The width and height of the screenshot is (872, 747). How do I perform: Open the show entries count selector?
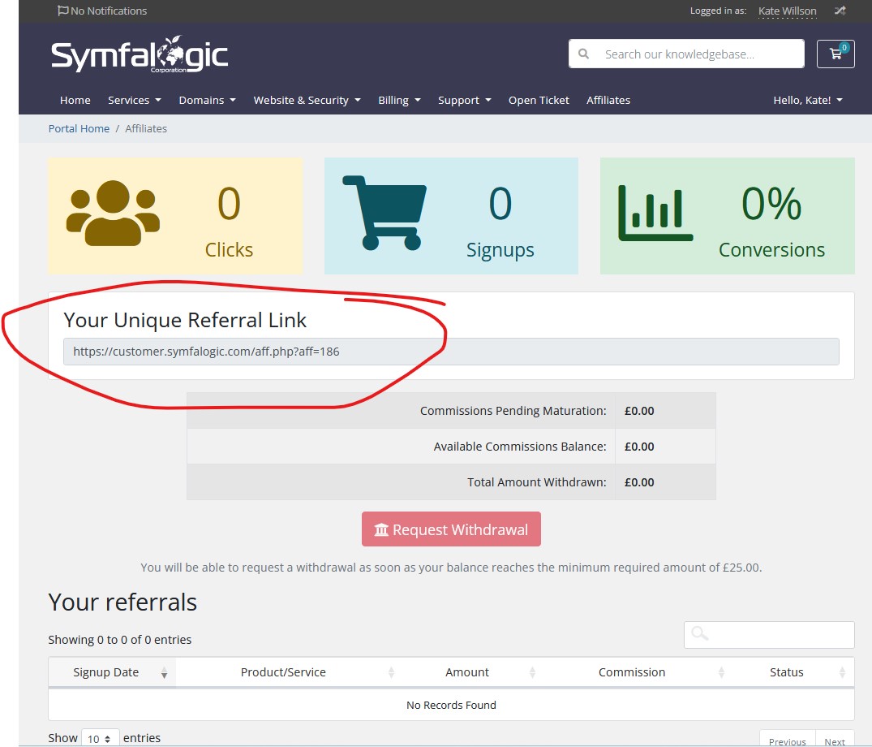(x=100, y=738)
